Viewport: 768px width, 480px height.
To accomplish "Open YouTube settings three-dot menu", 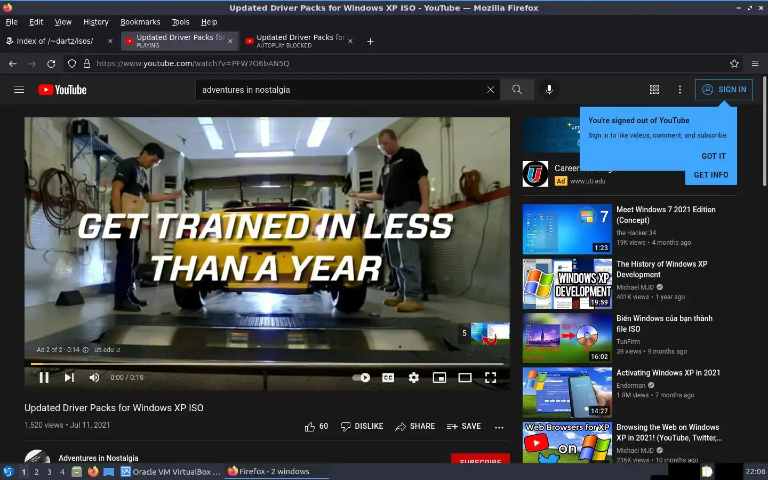I will (680, 90).
